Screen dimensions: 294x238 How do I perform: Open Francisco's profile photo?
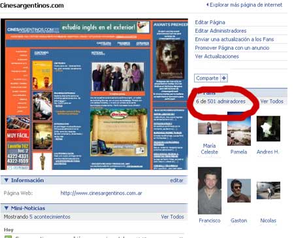click(x=210, y=191)
